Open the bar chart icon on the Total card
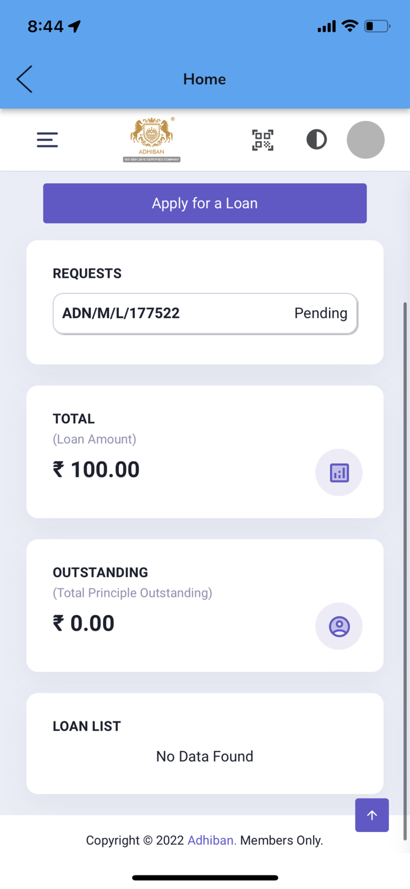 pyautogui.click(x=338, y=472)
